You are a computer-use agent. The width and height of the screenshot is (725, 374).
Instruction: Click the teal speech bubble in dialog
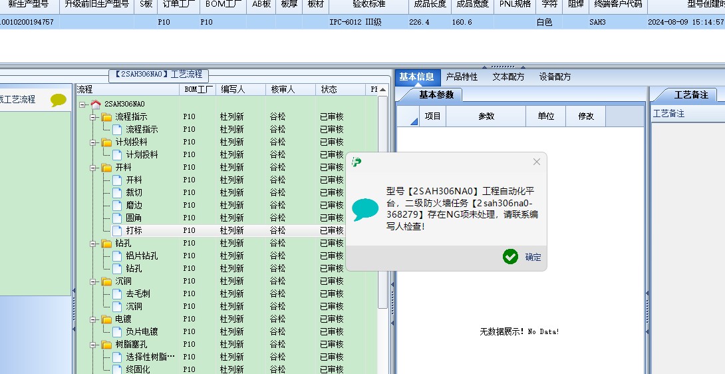point(365,209)
